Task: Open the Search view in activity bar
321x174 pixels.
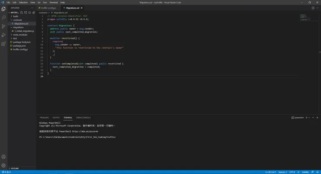Action: click(3, 17)
